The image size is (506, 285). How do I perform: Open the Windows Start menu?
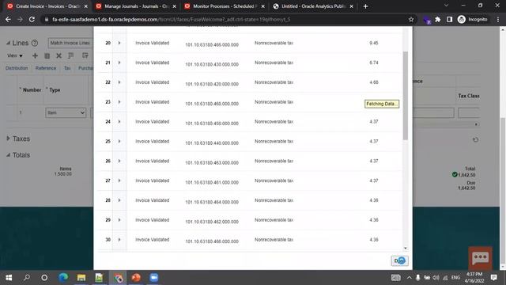[9, 278]
